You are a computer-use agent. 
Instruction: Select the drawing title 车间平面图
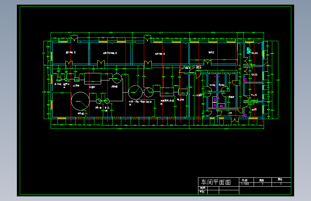pyautogui.click(x=216, y=182)
